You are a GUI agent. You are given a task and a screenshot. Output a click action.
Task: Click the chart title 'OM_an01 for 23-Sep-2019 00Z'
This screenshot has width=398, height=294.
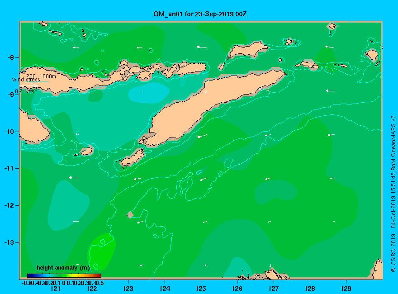click(x=200, y=14)
